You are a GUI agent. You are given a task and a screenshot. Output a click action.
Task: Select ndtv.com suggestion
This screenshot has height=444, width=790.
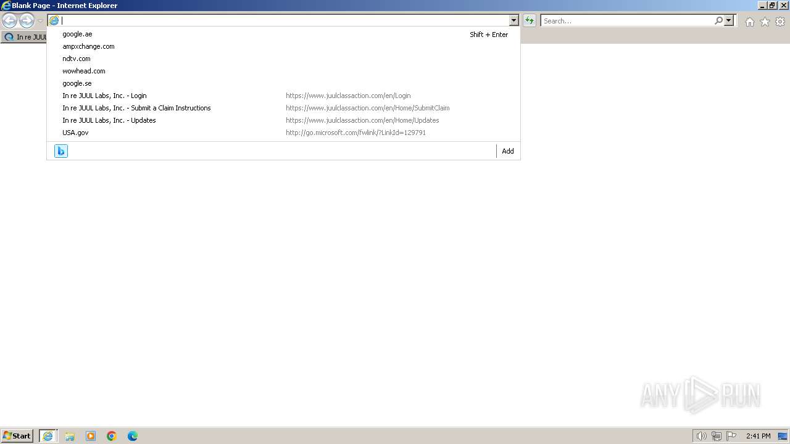283,59
